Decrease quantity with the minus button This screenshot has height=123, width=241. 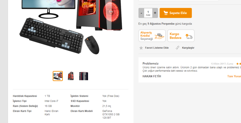point(141,13)
